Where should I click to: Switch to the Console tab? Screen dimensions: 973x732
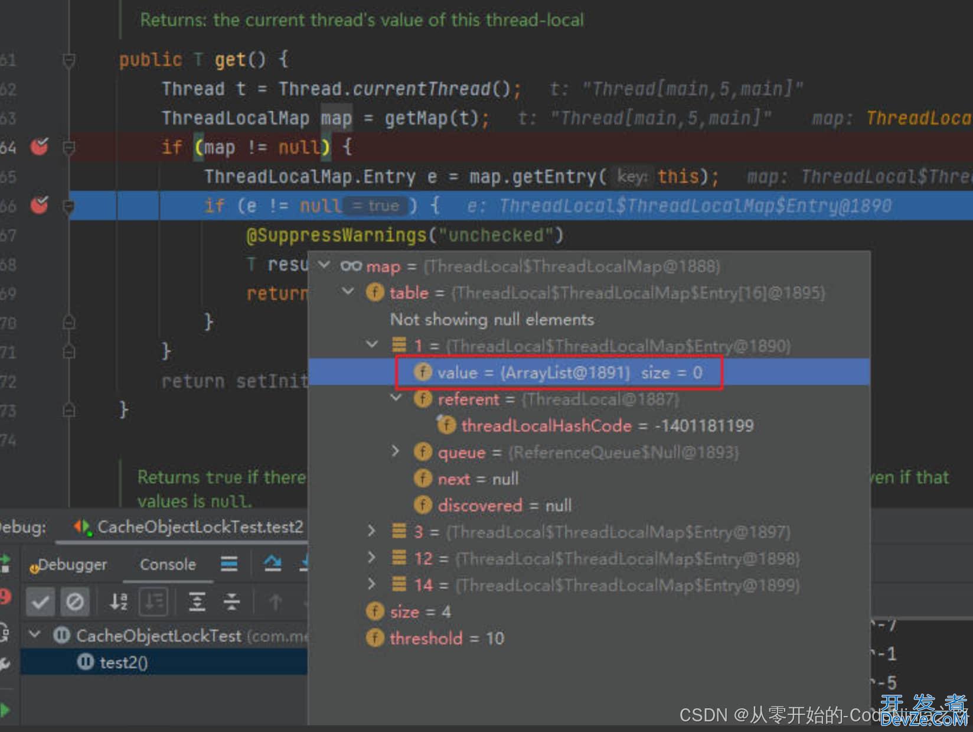click(x=168, y=565)
